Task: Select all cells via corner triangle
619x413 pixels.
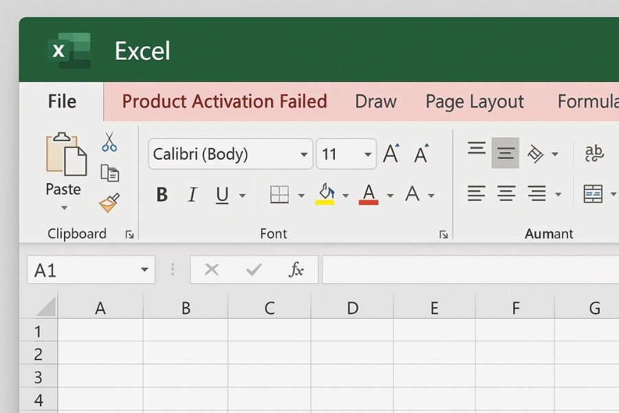Action: 46,307
